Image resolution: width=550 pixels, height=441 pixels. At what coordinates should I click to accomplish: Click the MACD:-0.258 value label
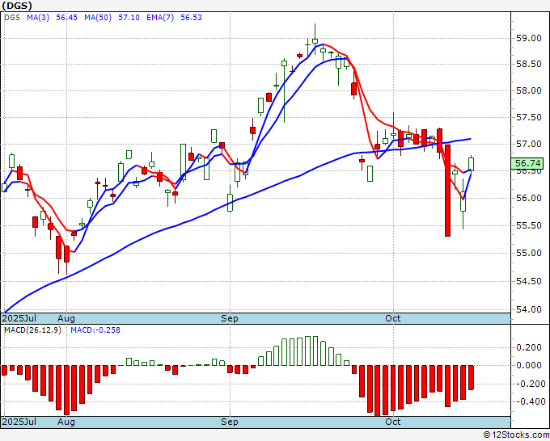95,330
